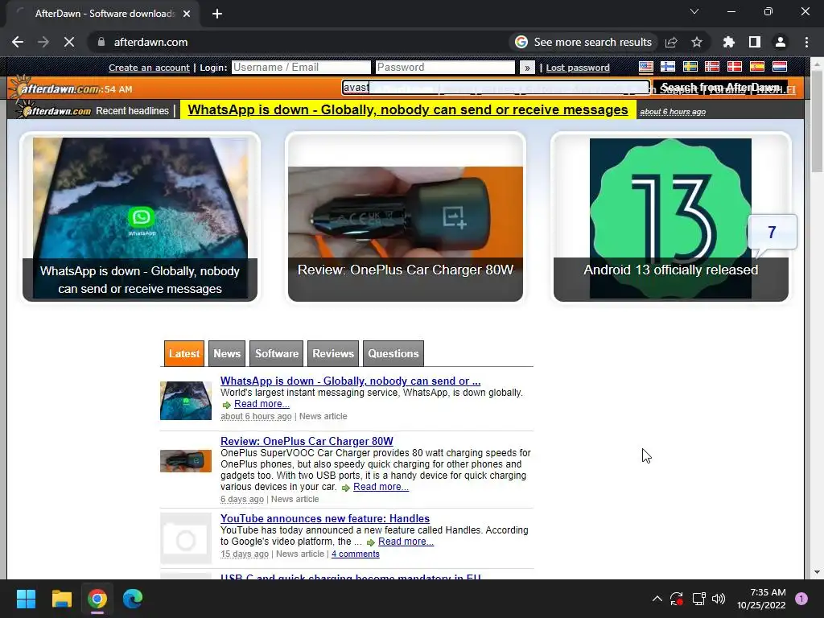Screen dimensions: 824x618
Task: Click Read more in YouTube Handles summary
Action: [x=406, y=542]
